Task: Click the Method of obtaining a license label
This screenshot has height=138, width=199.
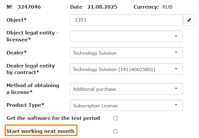Action: click(x=33, y=89)
